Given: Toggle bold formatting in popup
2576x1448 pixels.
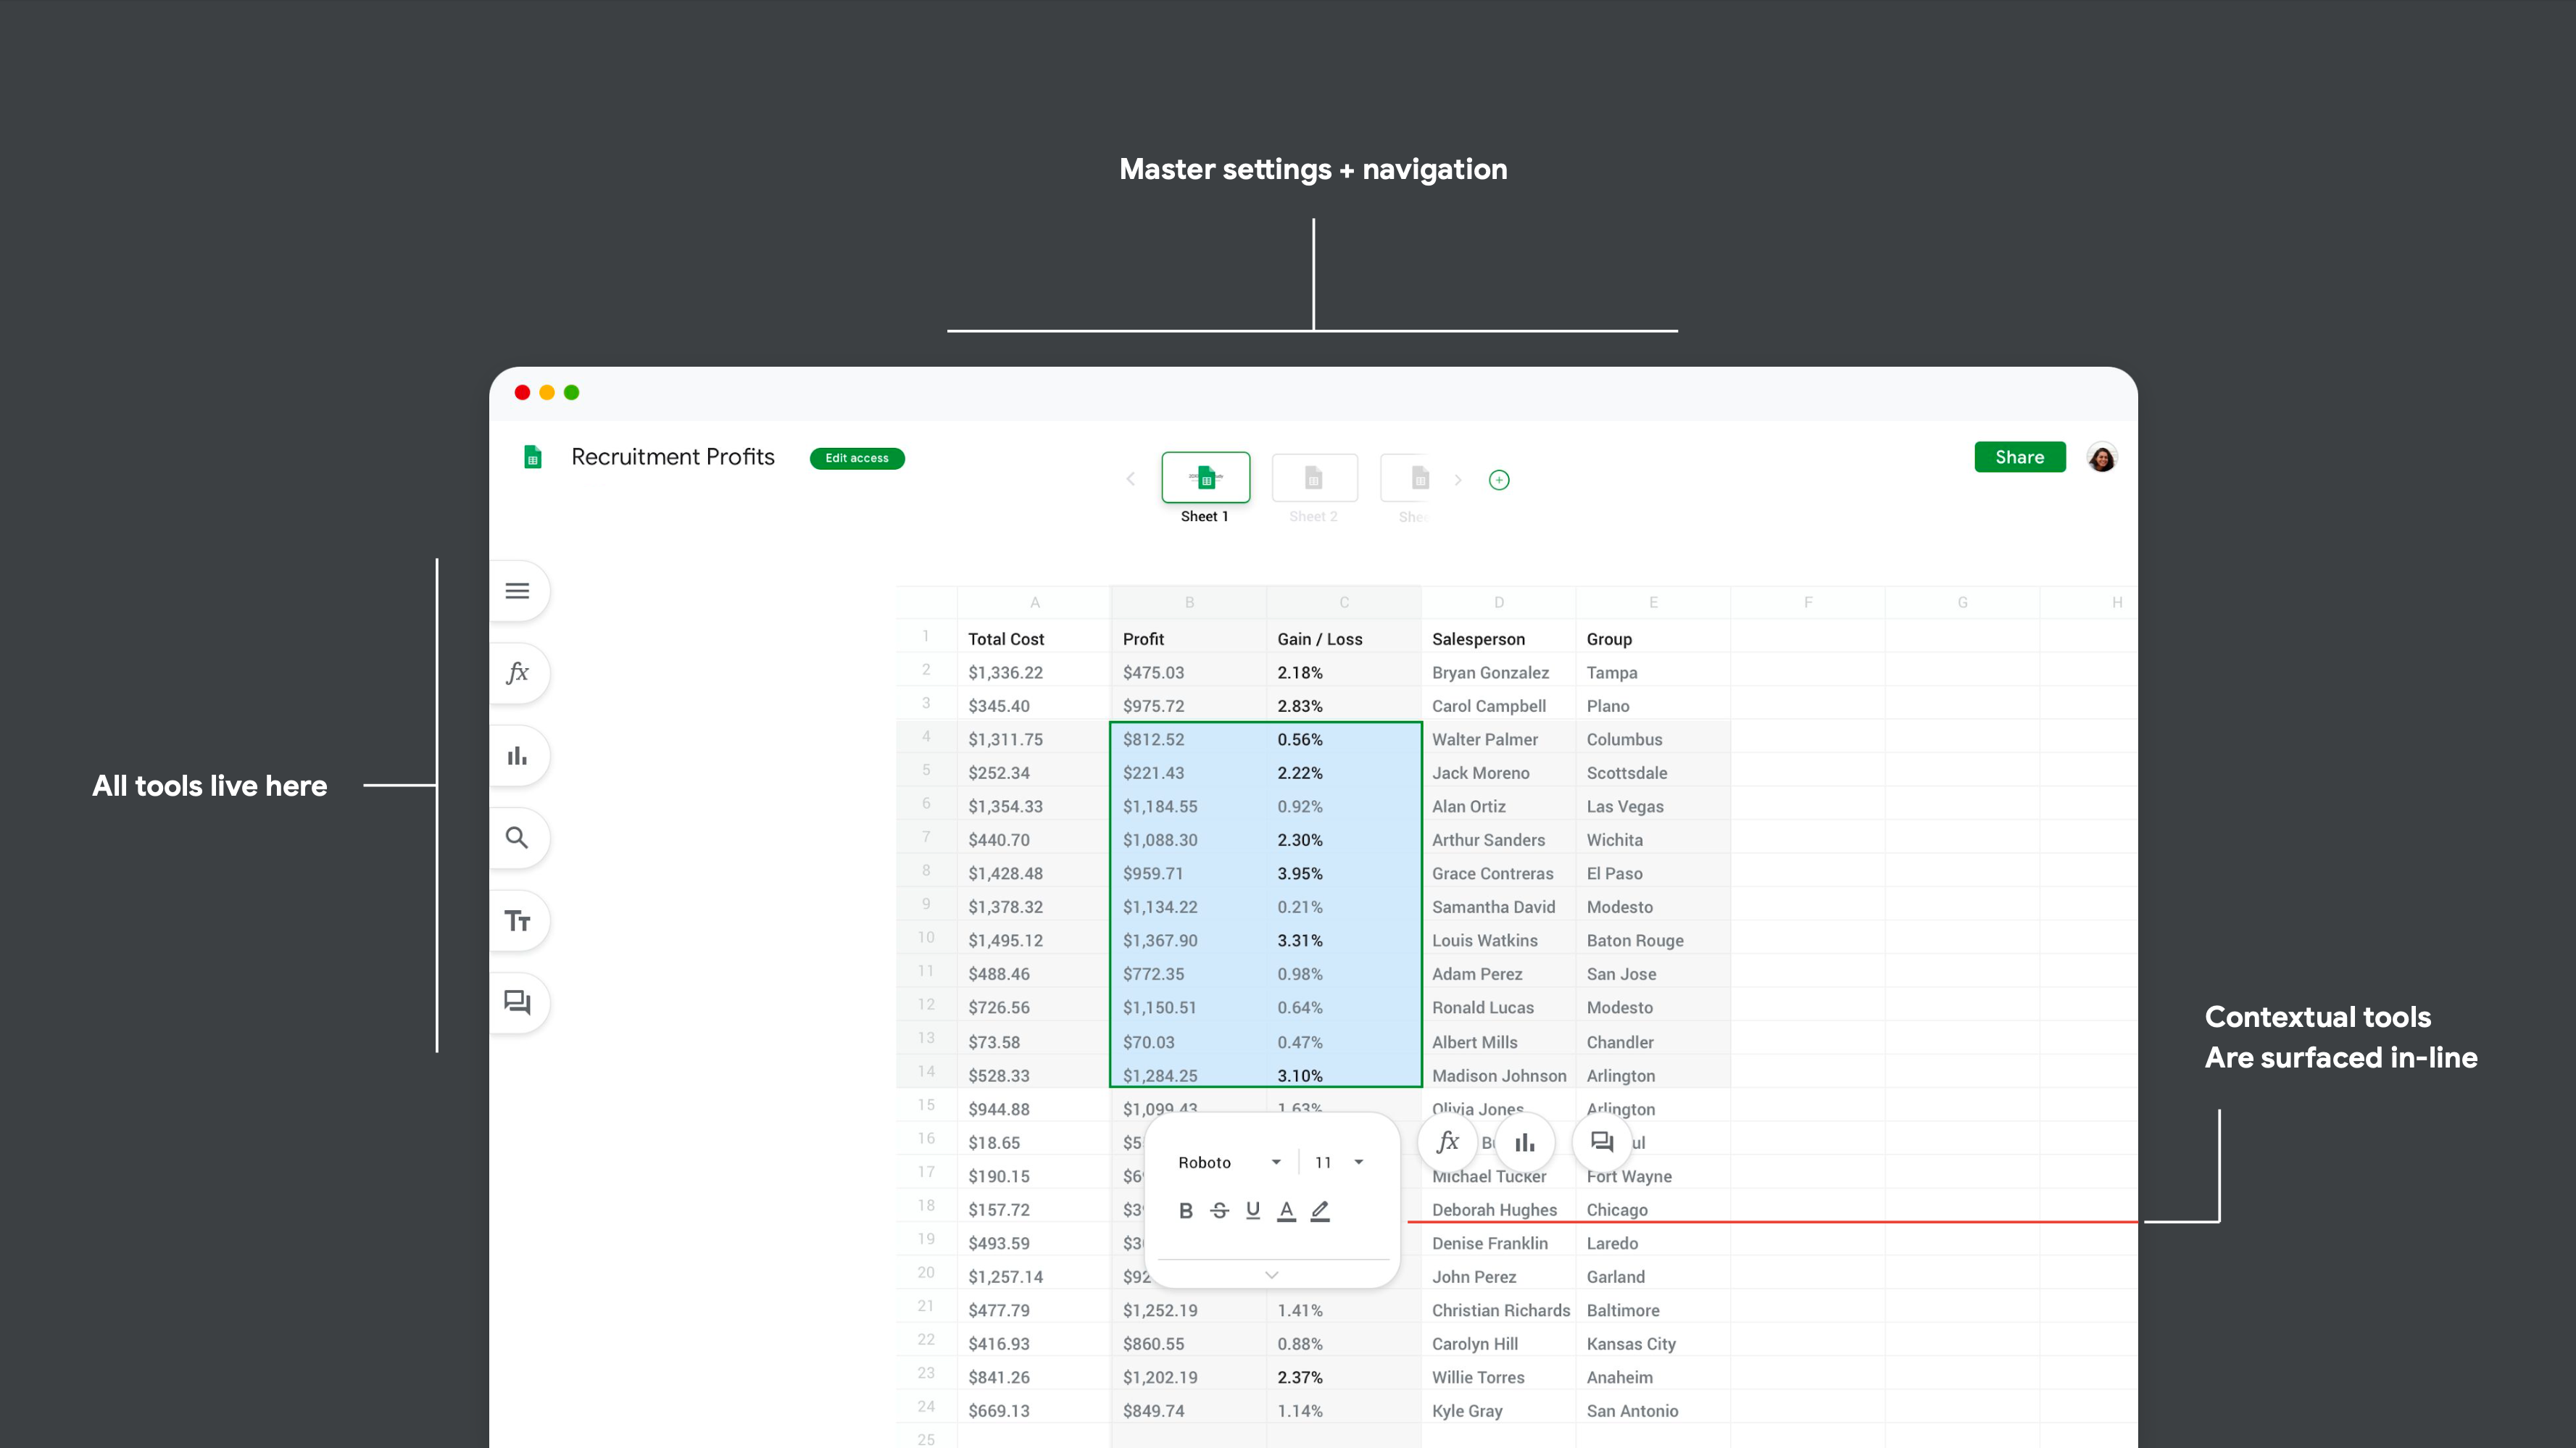Looking at the screenshot, I should (x=1186, y=1211).
